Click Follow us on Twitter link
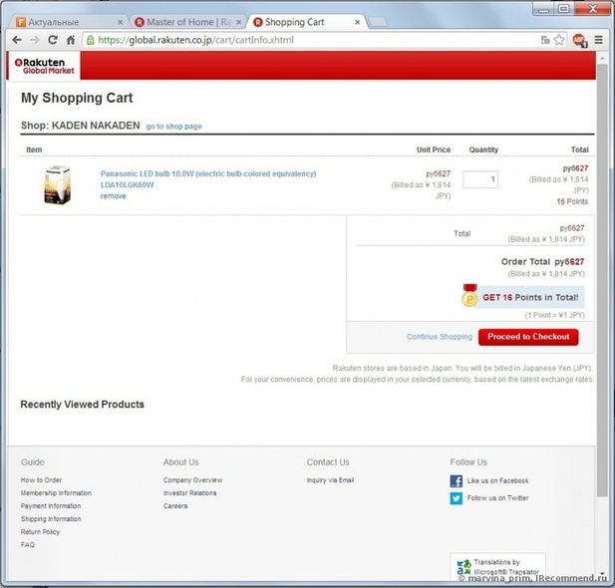 497,498
